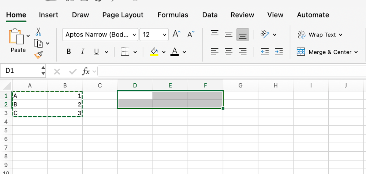
Task: Expand the Merge & Center dropdown arrow
Action: click(x=356, y=52)
